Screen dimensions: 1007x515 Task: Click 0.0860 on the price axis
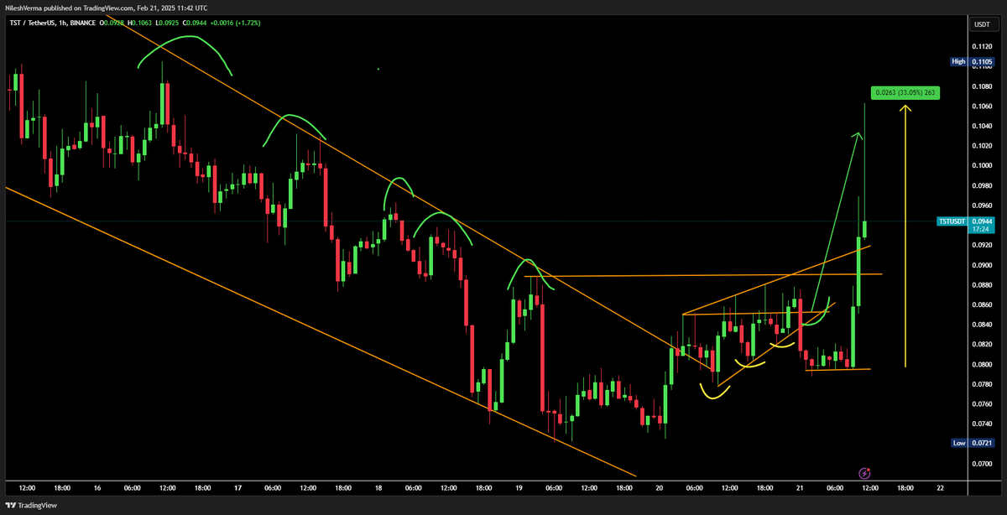(x=981, y=304)
